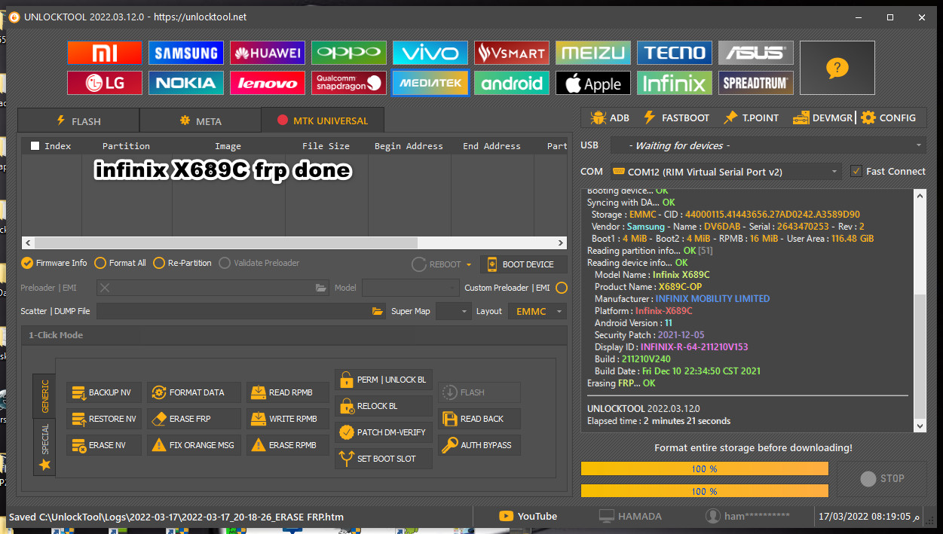
Task: Open the Spreadtrum brand tile
Action: click(x=755, y=83)
